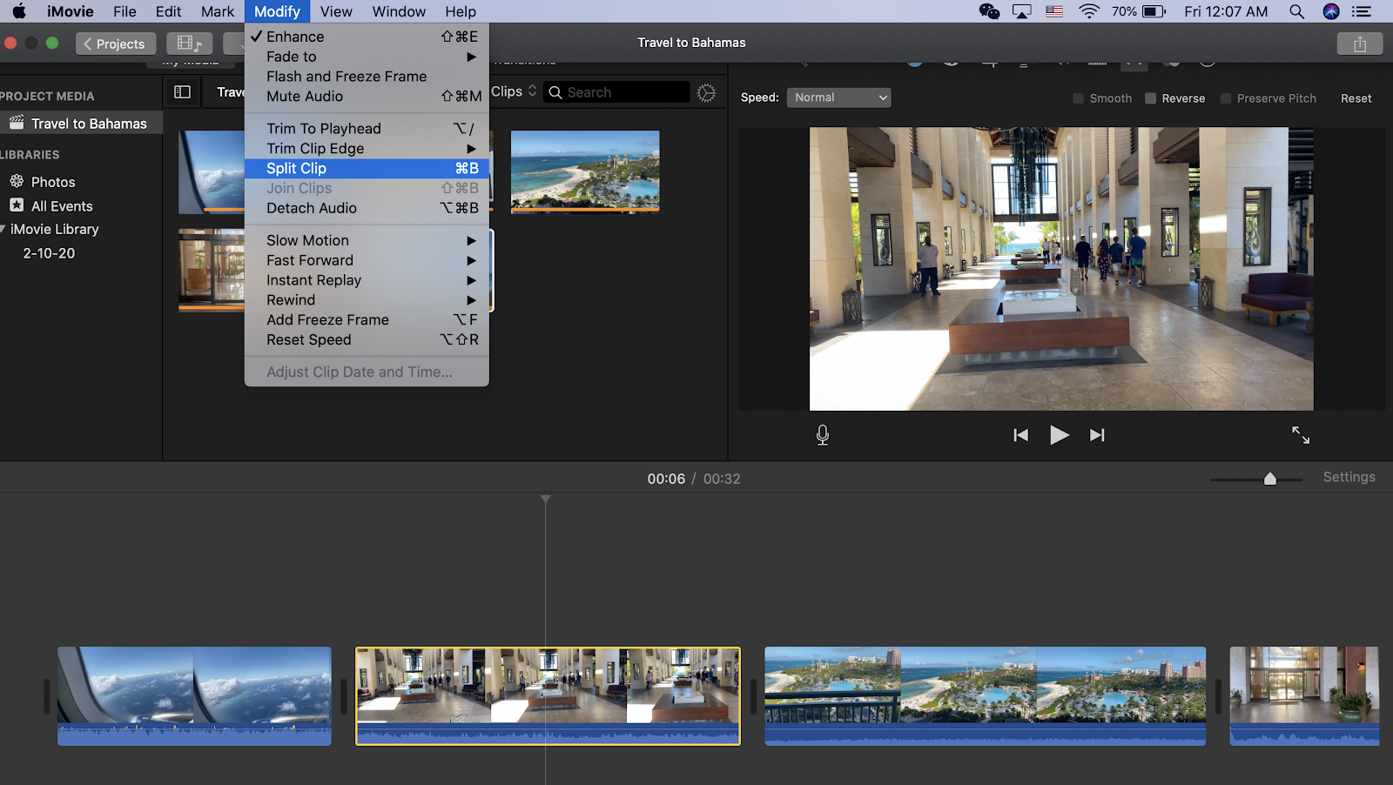This screenshot has height=785, width=1393.
Task: Click the US flag input source icon
Action: pyautogui.click(x=1054, y=11)
